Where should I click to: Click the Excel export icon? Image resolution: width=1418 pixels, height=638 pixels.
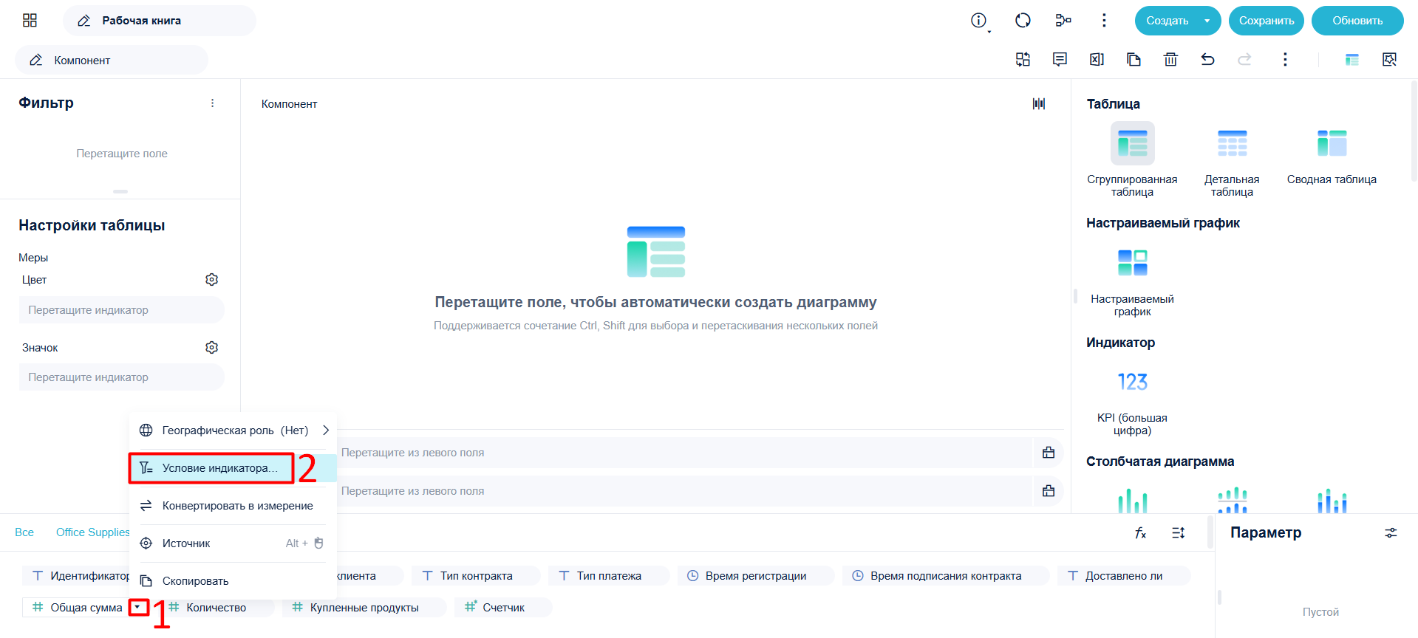point(1097,59)
